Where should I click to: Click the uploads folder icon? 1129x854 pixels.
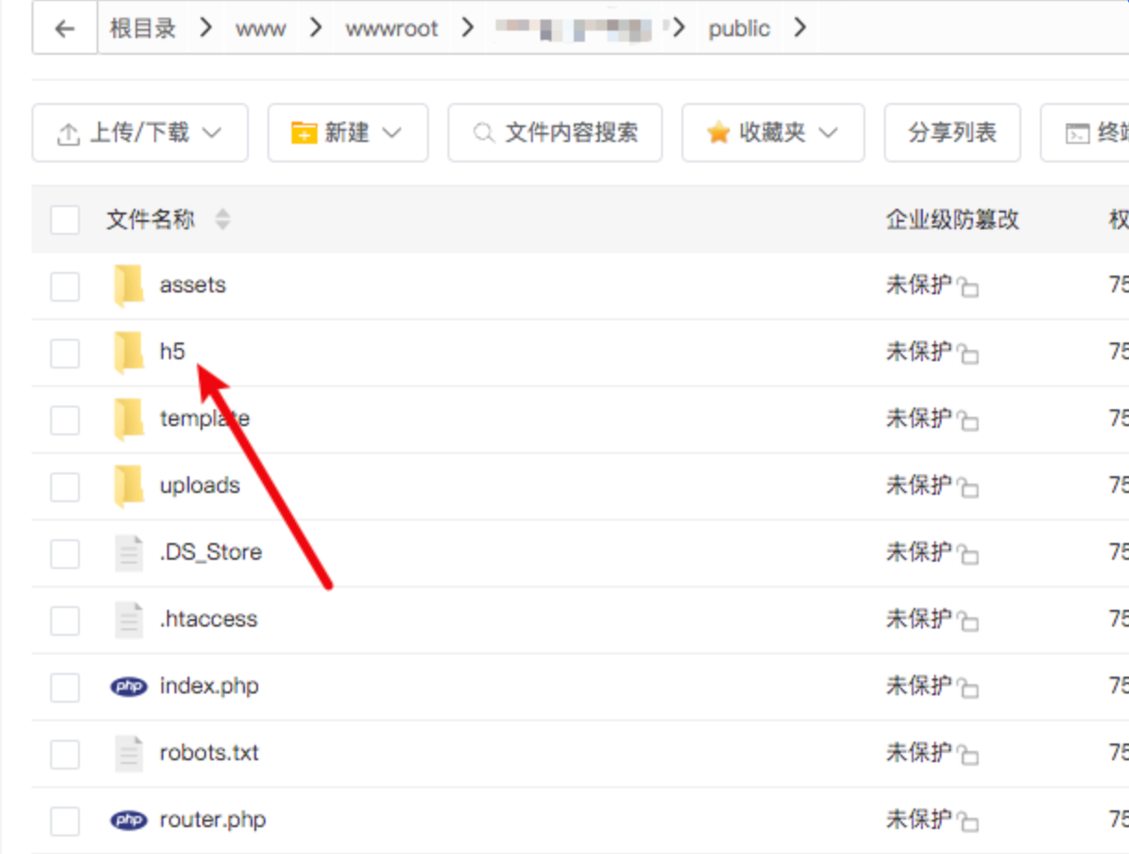pyautogui.click(x=128, y=485)
